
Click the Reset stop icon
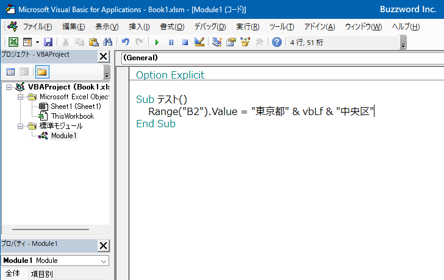pos(185,43)
